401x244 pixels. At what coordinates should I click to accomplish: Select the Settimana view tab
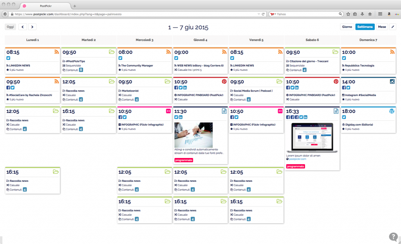click(x=365, y=27)
